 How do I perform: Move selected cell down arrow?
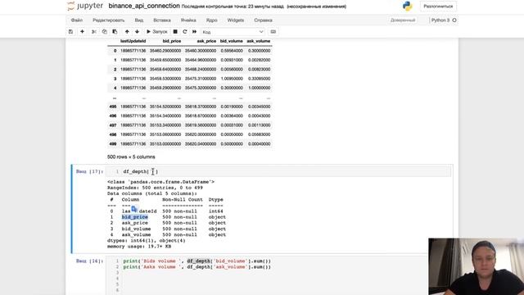137,31
